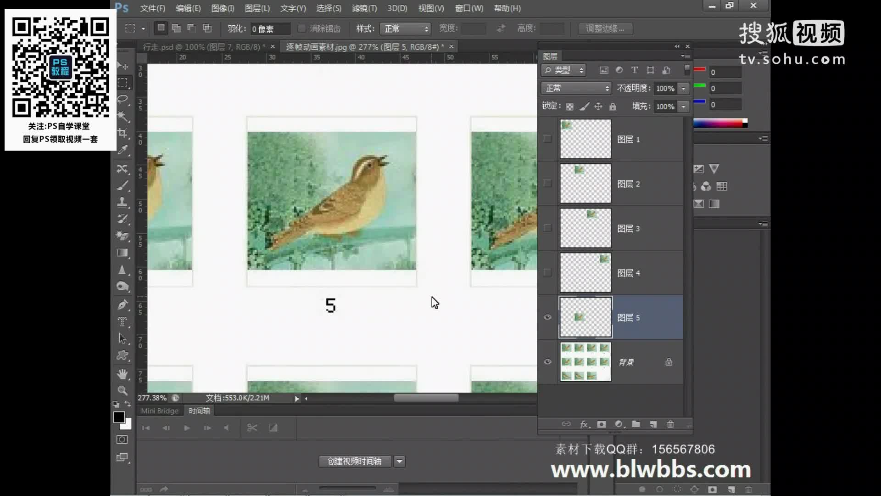Switch to the Mini Bridge tab
Screen dimensions: 881x496
(160, 411)
